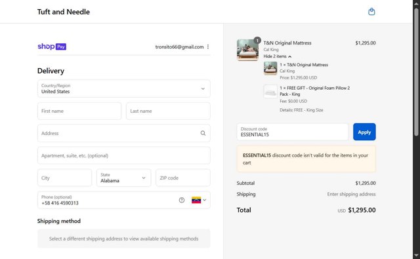Image resolution: width=420 pixels, height=259 pixels.
Task: Click into the Address field
Action: [124, 133]
